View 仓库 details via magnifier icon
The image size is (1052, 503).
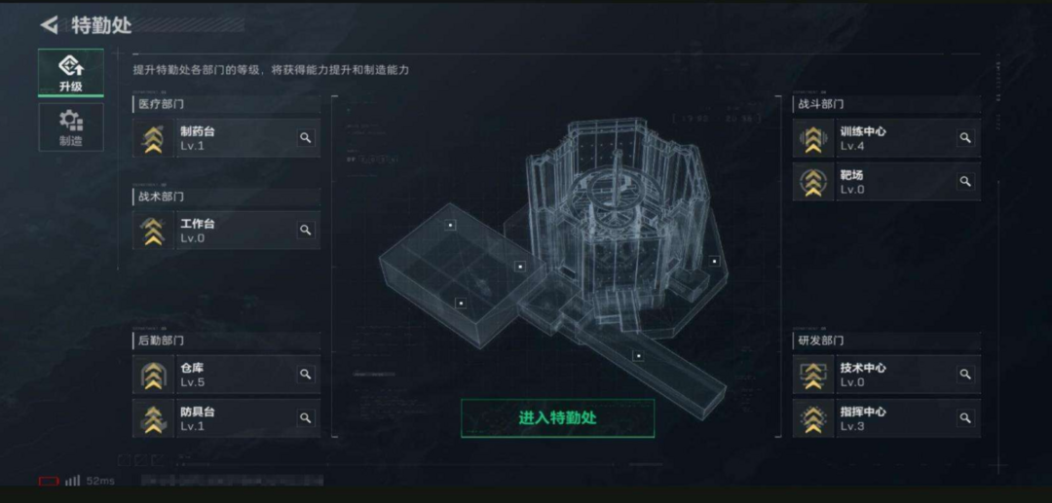coord(305,375)
